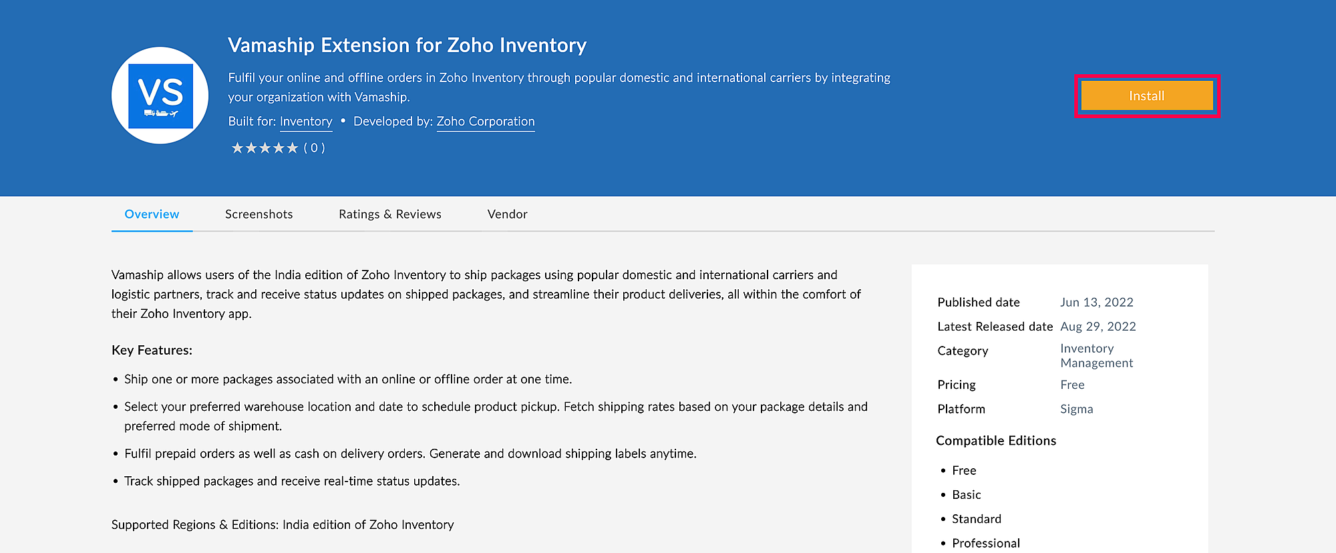1336x553 pixels.
Task: Click the Latest Released date Aug 29, 2022
Action: pyautogui.click(x=1098, y=327)
